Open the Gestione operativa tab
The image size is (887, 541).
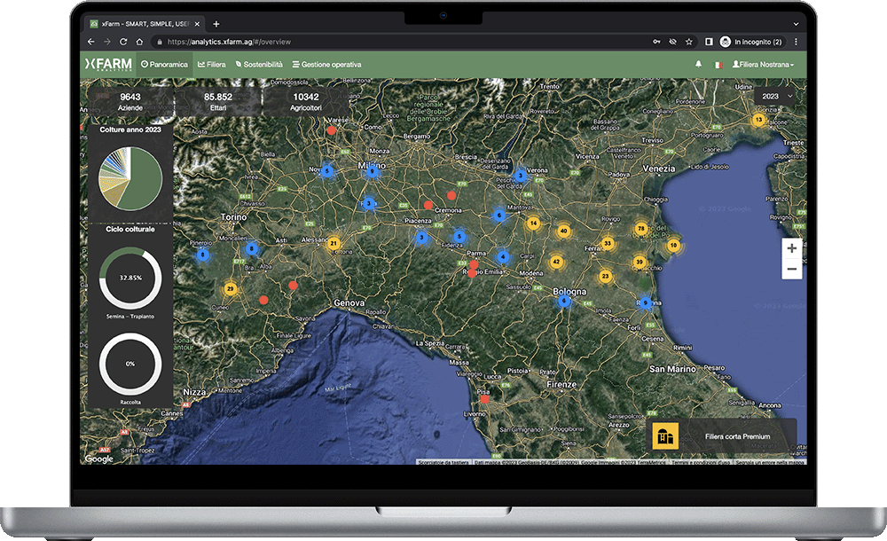pos(326,65)
